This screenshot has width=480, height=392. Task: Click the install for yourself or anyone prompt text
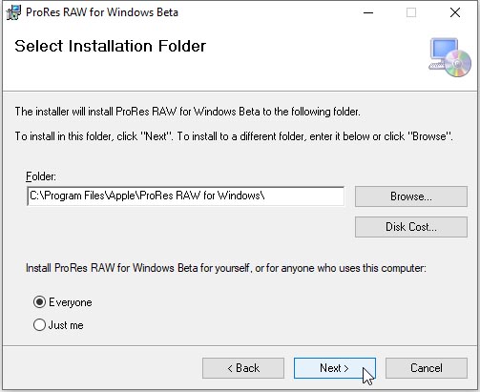226,268
